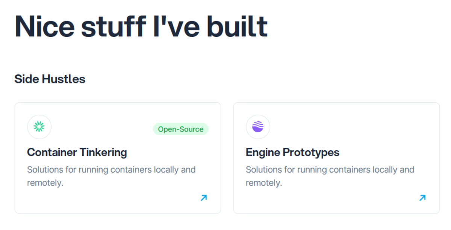Click the description under Container Tinkering

pos(111,176)
